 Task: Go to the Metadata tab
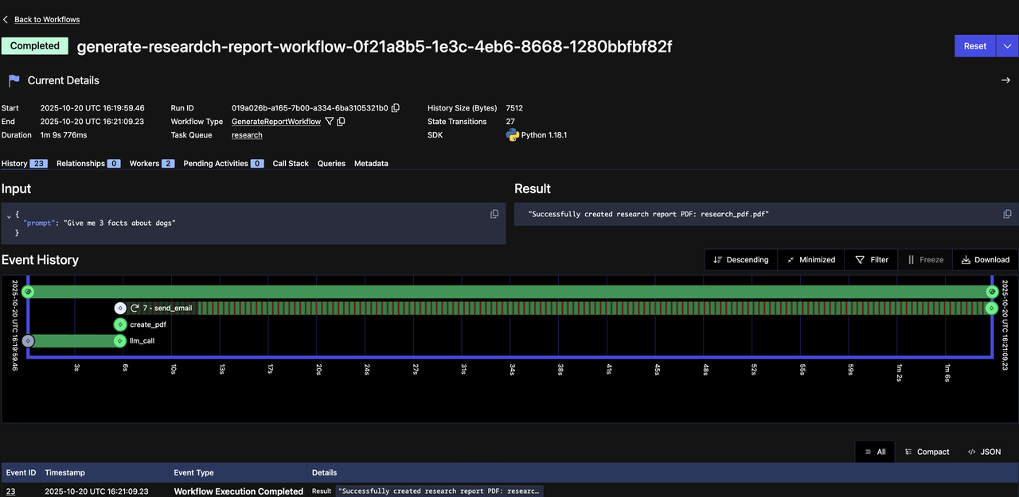tap(371, 163)
